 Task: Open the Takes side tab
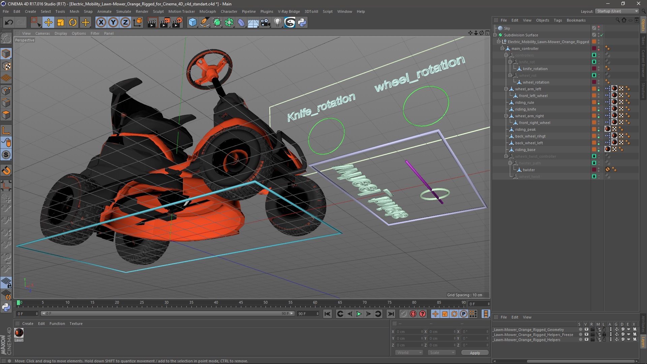pos(643,40)
